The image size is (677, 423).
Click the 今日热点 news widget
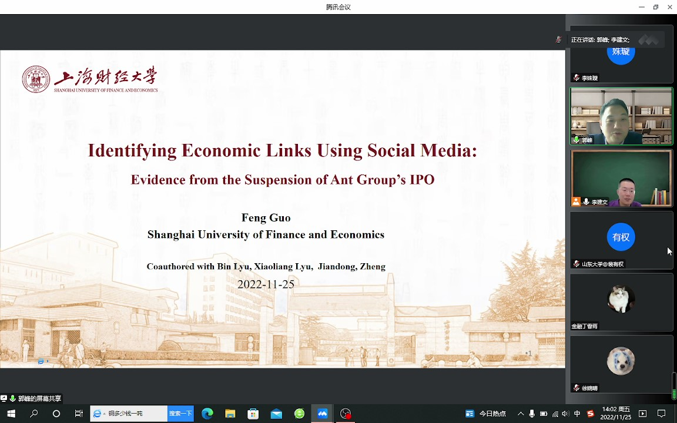[486, 414]
